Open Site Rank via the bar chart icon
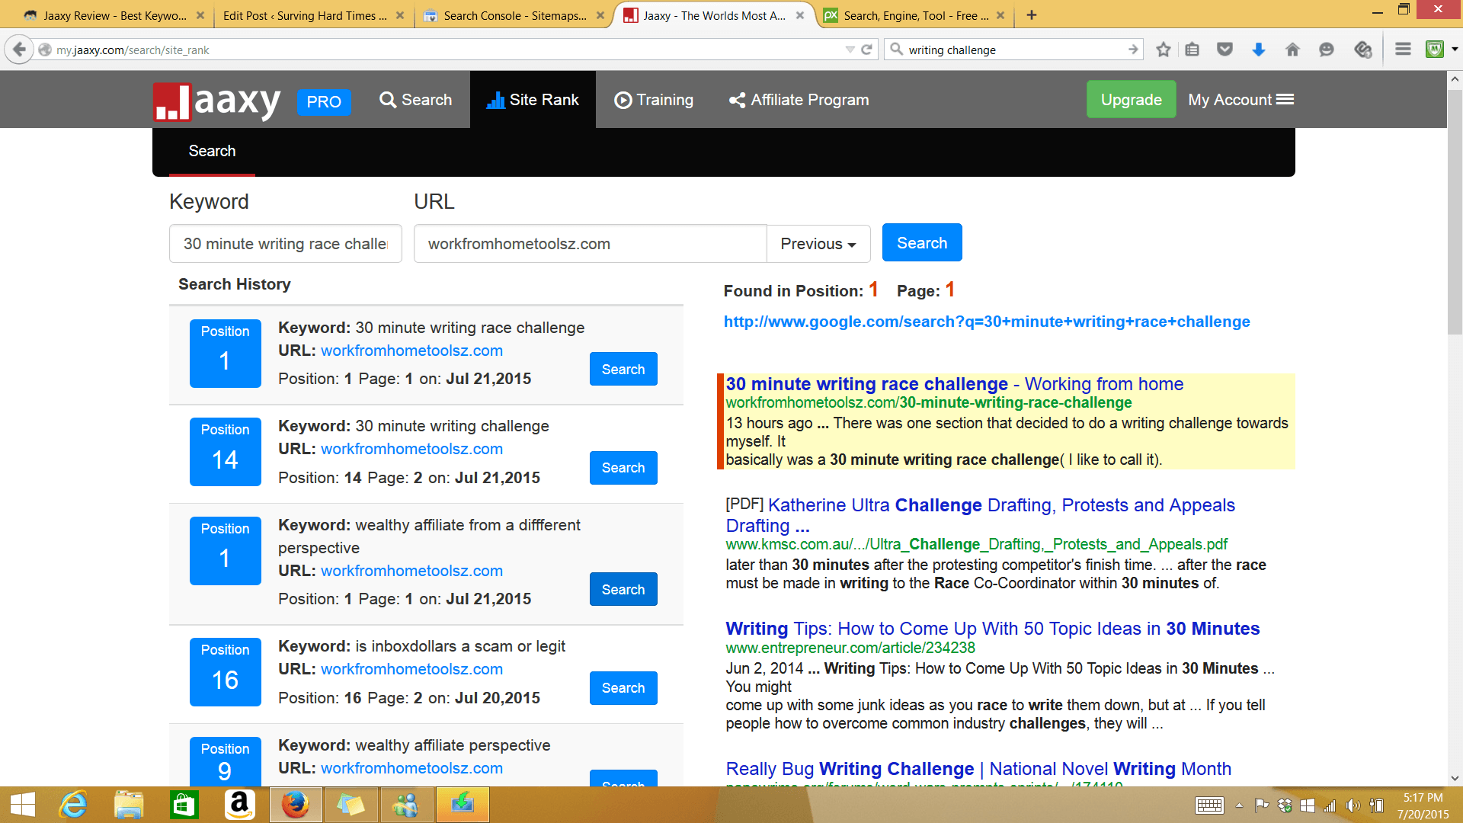The height and width of the screenshot is (823, 1463). click(x=496, y=99)
